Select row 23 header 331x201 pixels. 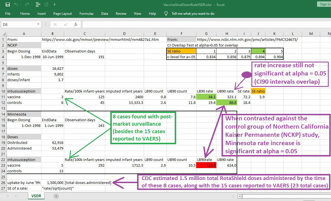(x=3, y=166)
